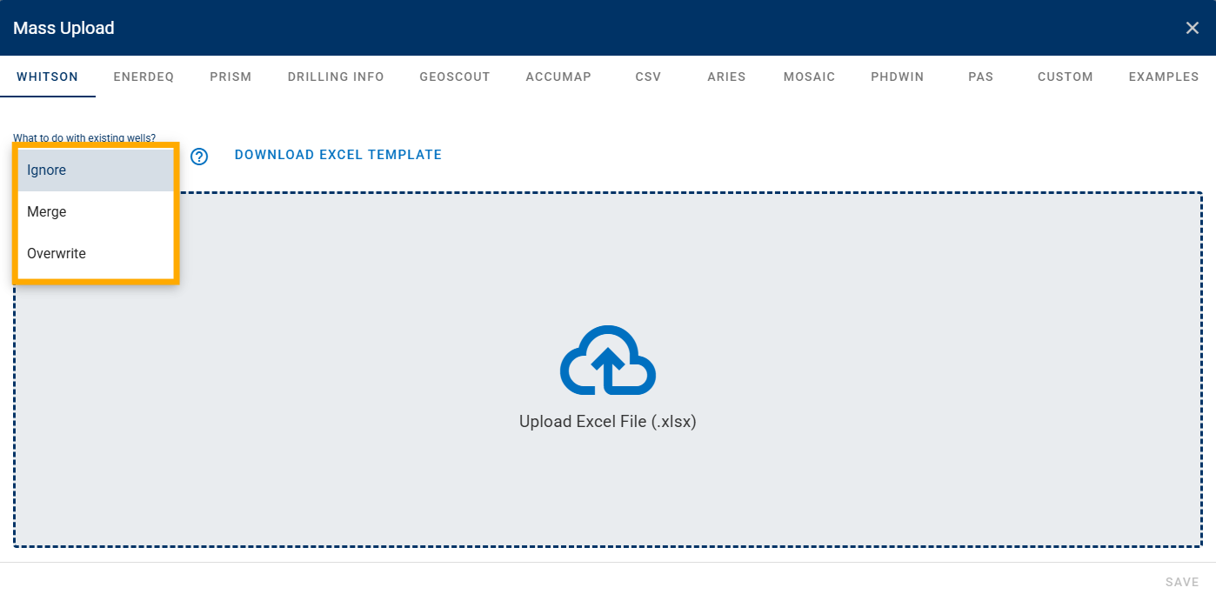Switch to the ACCUMAP tab
1216x601 pixels.
coord(558,77)
